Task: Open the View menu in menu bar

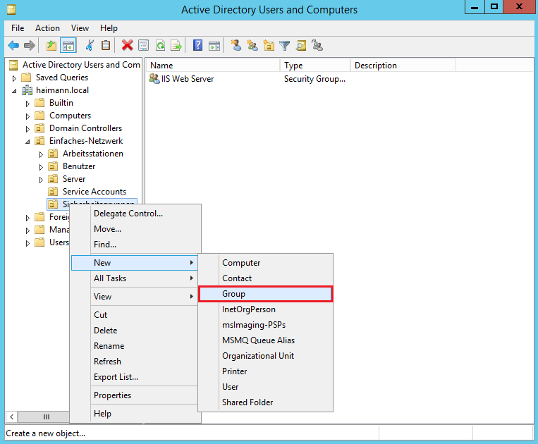Action: click(x=80, y=28)
